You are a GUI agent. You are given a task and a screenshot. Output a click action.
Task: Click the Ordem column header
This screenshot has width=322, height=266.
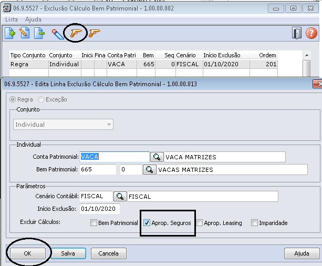coord(264,55)
